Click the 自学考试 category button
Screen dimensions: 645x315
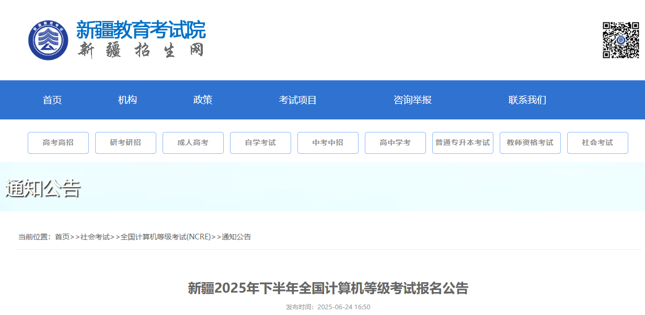260,143
